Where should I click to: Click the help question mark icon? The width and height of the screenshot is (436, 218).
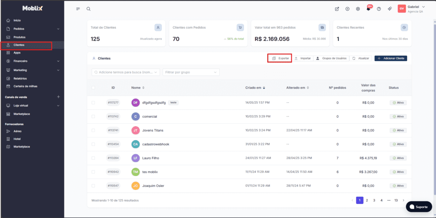[x=379, y=9]
